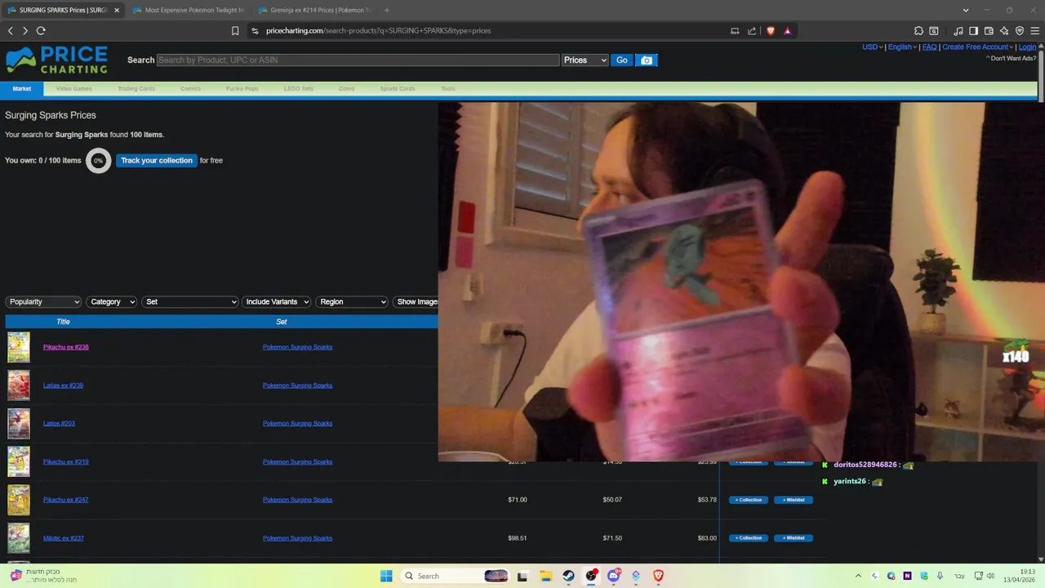Open the USD currency dropdown
This screenshot has height=588, width=1045.
coord(873,47)
